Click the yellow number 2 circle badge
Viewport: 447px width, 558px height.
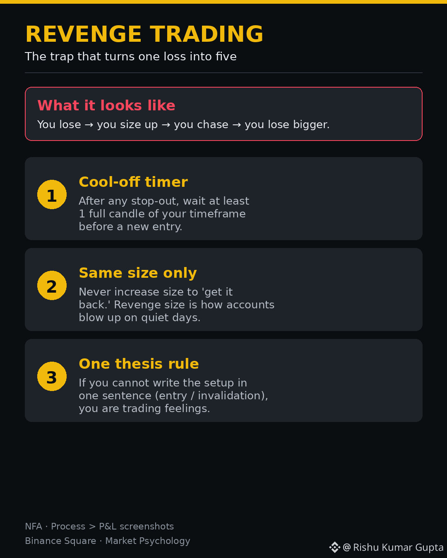(52, 286)
